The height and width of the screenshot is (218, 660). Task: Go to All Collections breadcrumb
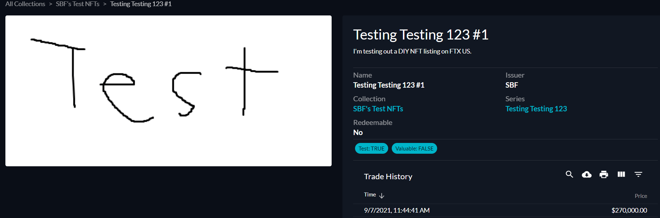(x=25, y=4)
